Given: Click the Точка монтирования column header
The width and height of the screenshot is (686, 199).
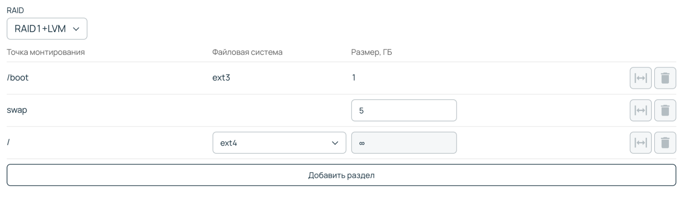Looking at the screenshot, I should (x=46, y=52).
